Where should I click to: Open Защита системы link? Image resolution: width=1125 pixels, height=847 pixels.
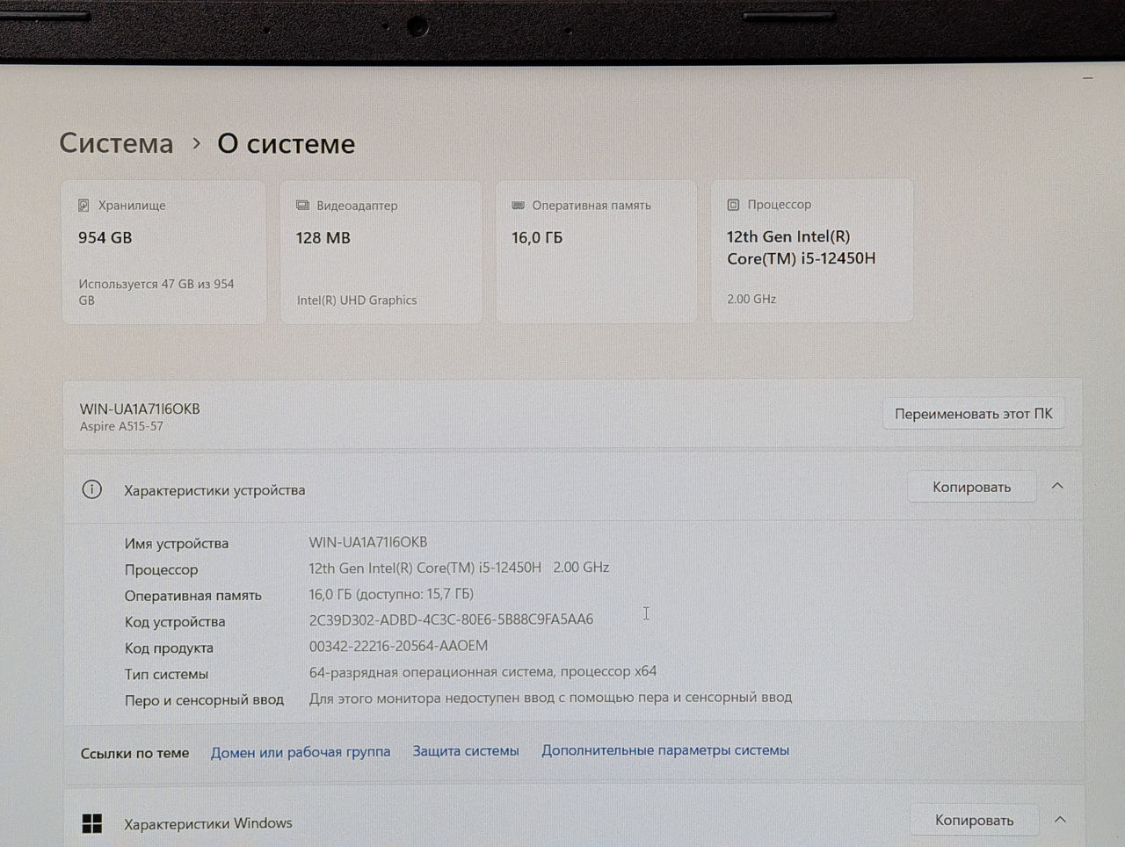click(x=466, y=751)
